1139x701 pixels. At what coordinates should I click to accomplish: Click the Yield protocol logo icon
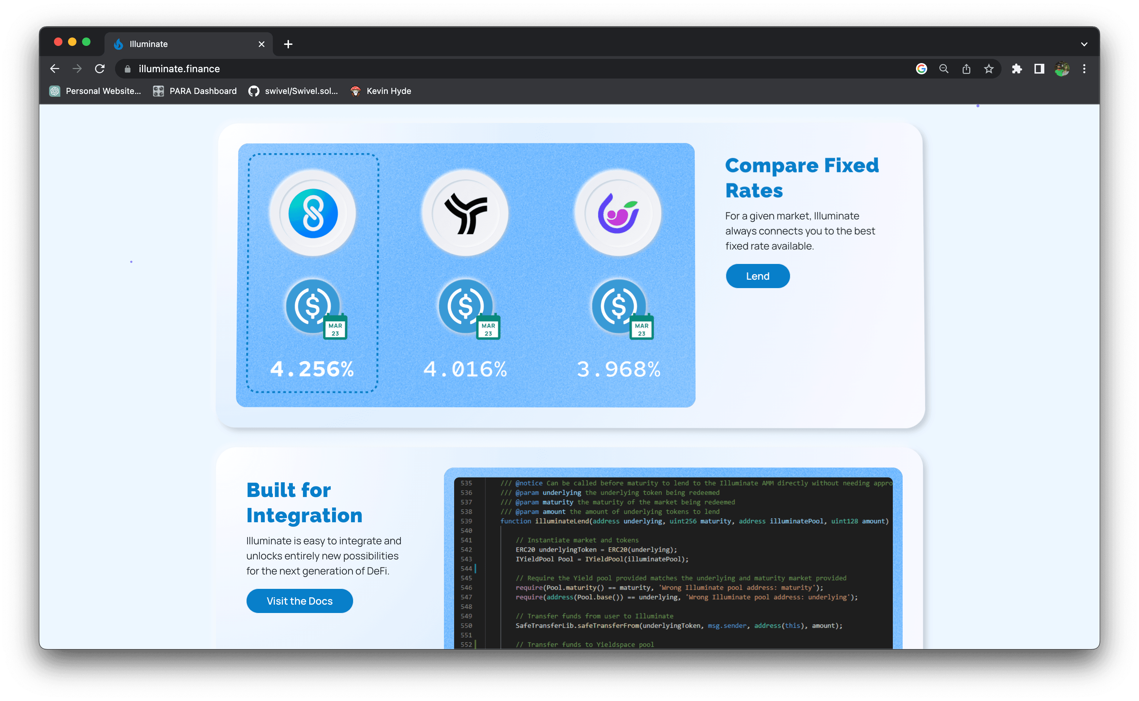point(466,213)
